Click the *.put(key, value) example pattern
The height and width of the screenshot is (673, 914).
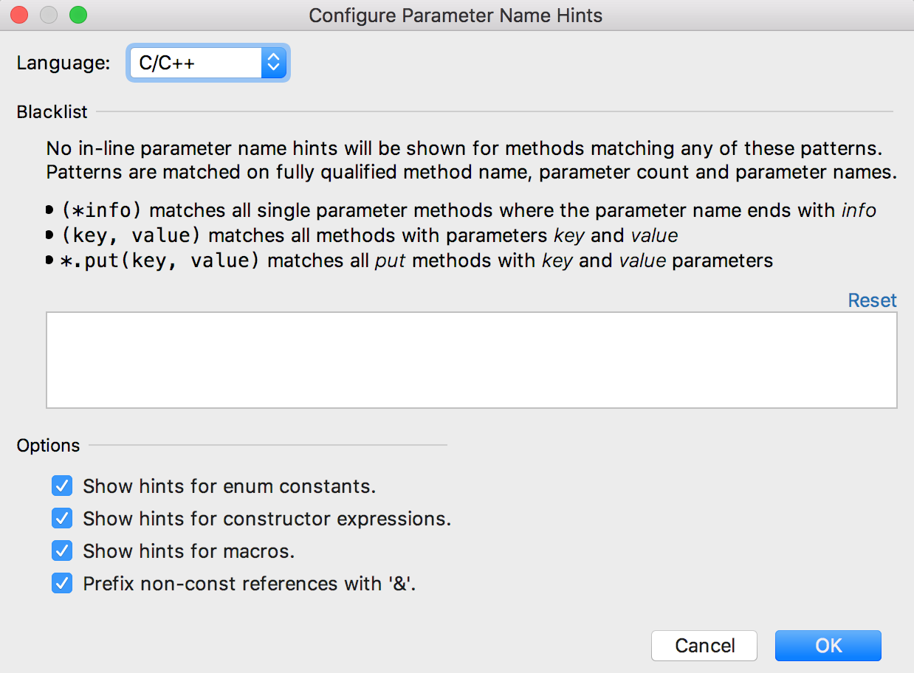click(161, 261)
